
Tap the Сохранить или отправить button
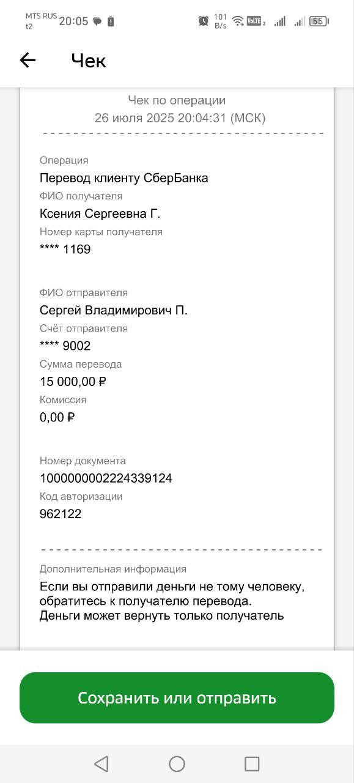pyautogui.click(x=177, y=698)
